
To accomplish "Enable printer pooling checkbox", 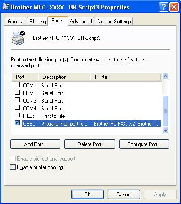I will (13, 167).
